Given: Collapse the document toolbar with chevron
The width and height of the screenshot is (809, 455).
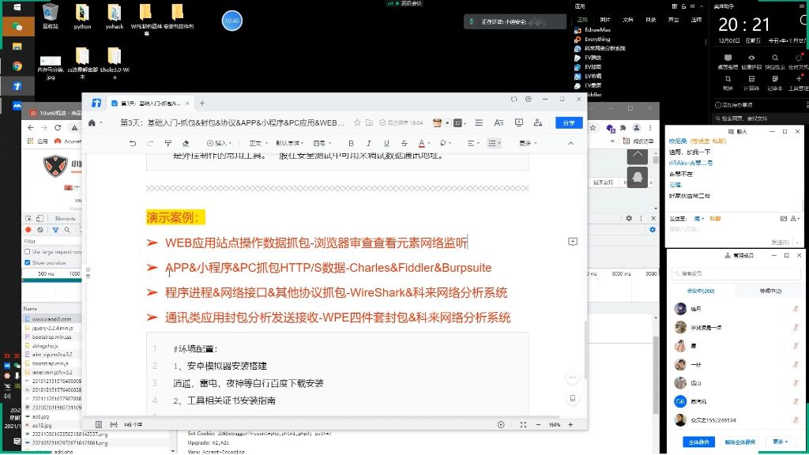Looking at the screenshot, I should tap(570, 144).
